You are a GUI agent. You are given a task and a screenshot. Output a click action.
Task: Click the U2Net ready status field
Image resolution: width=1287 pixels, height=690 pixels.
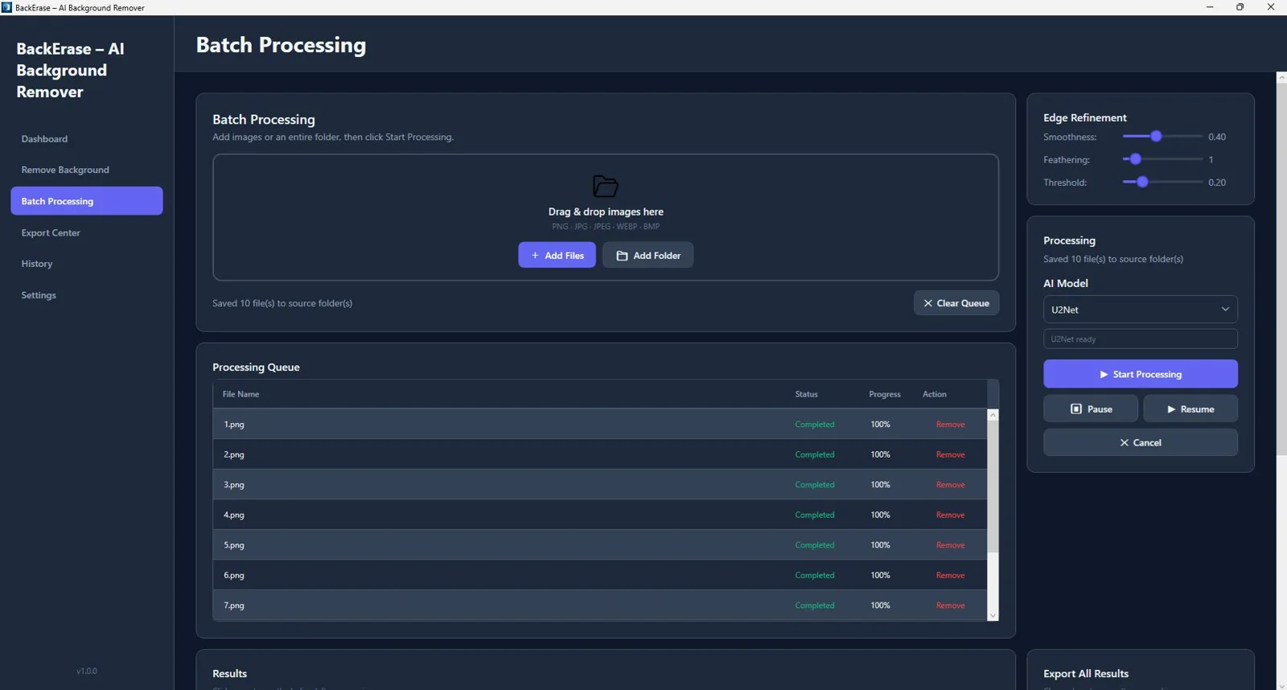tap(1141, 339)
